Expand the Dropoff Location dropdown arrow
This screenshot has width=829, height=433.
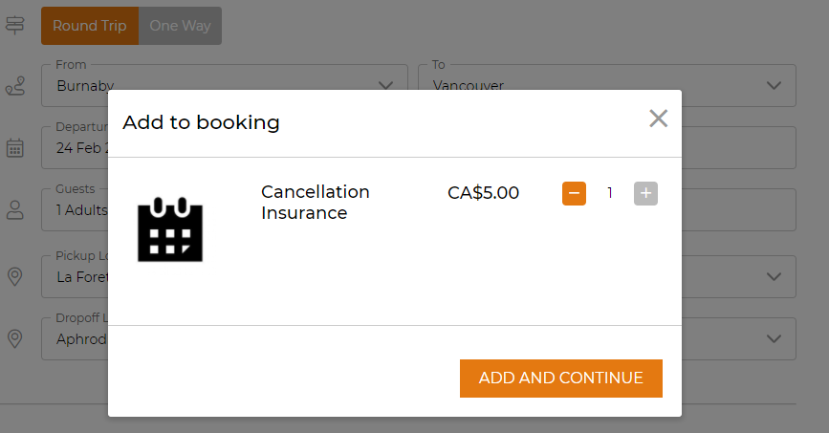coord(774,339)
